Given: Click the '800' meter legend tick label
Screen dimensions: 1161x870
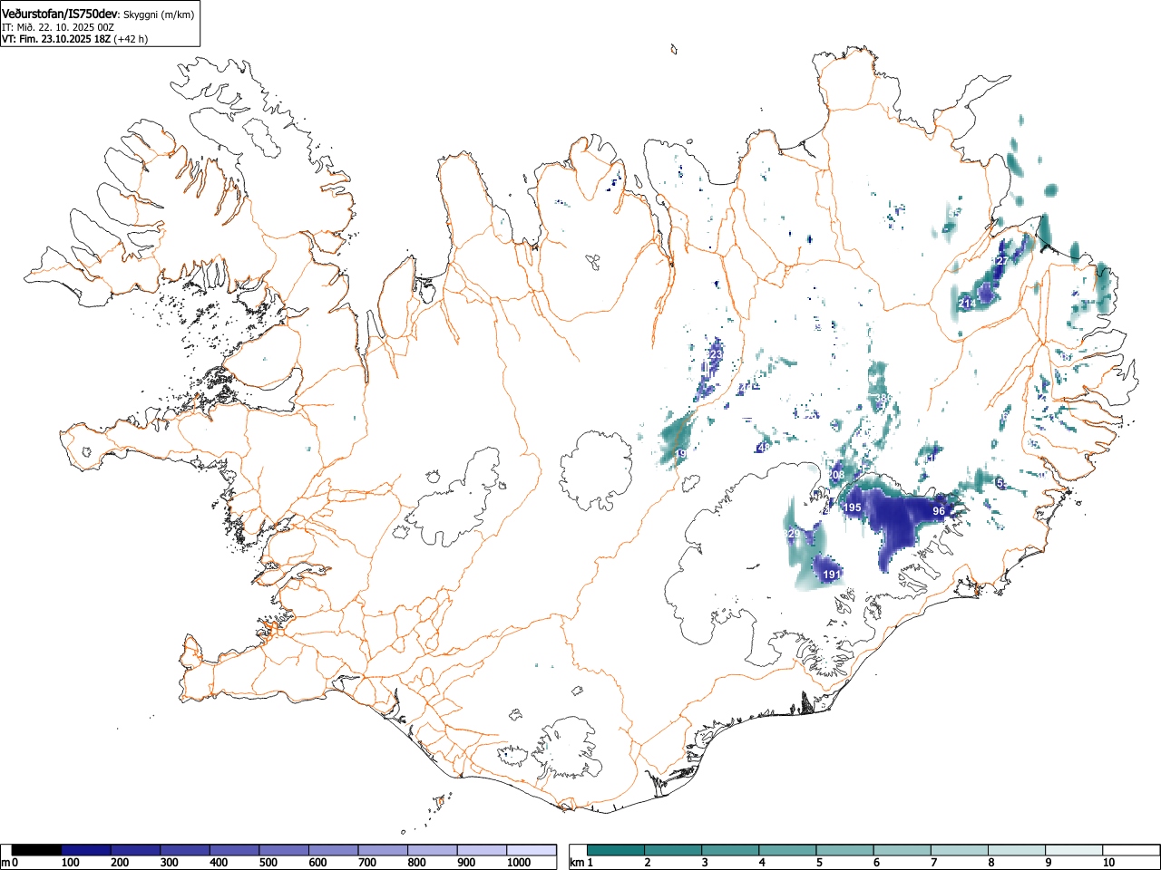Looking at the screenshot, I should pyautogui.click(x=416, y=863).
